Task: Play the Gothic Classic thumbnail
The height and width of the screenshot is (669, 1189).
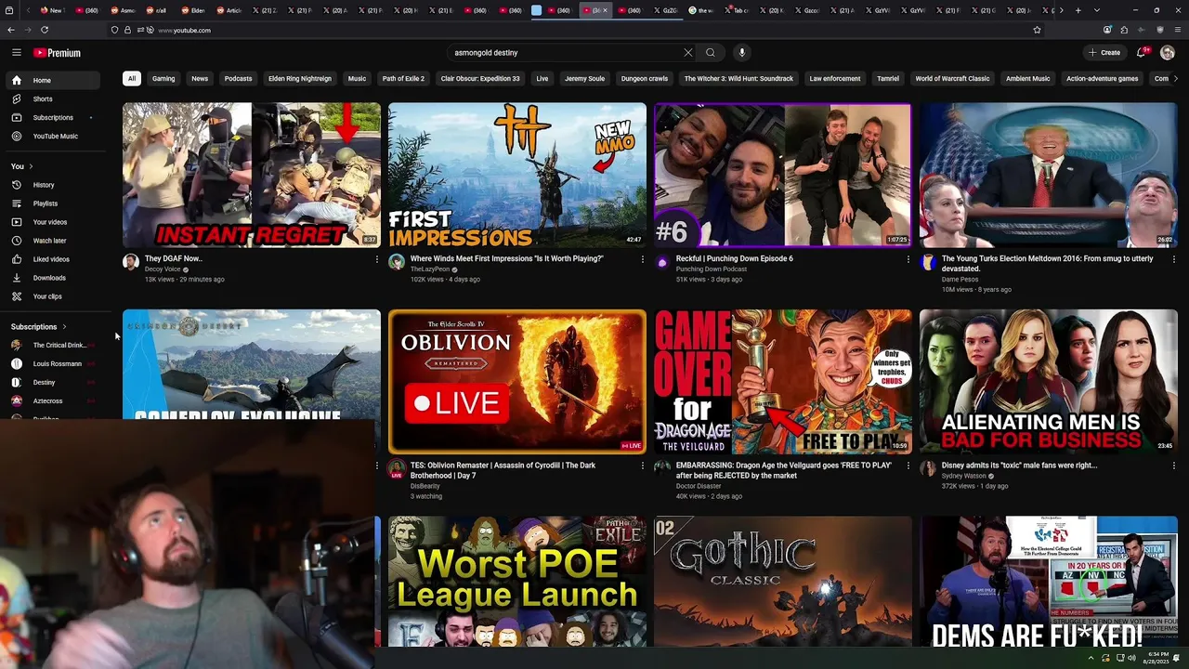Action: click(x=783, y=582)
